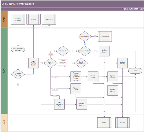The width and height of the screenshot is (145, 132).
Task: Select the 'Attachments' decision diamond
Action: click(85, 37)
